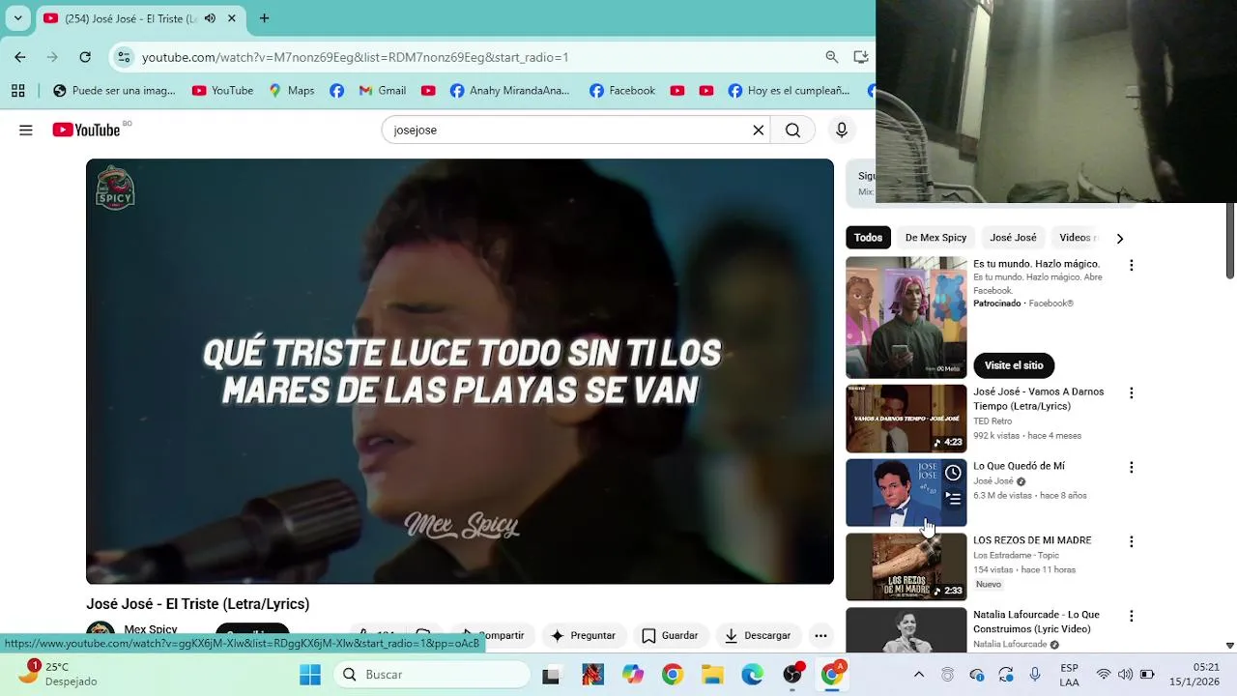Screen dimensions: 1237x696
Task: Open the YouTube hamburger guide menu
Action: (26, 130)
